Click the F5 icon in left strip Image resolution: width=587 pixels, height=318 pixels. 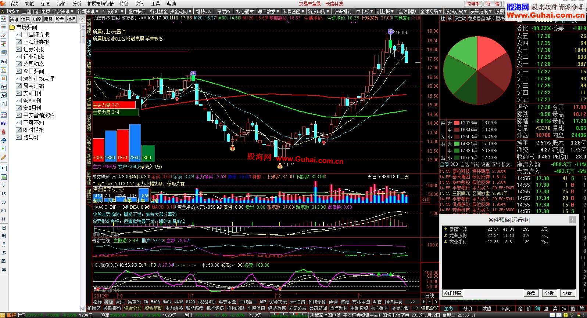[x=3, y=169]
